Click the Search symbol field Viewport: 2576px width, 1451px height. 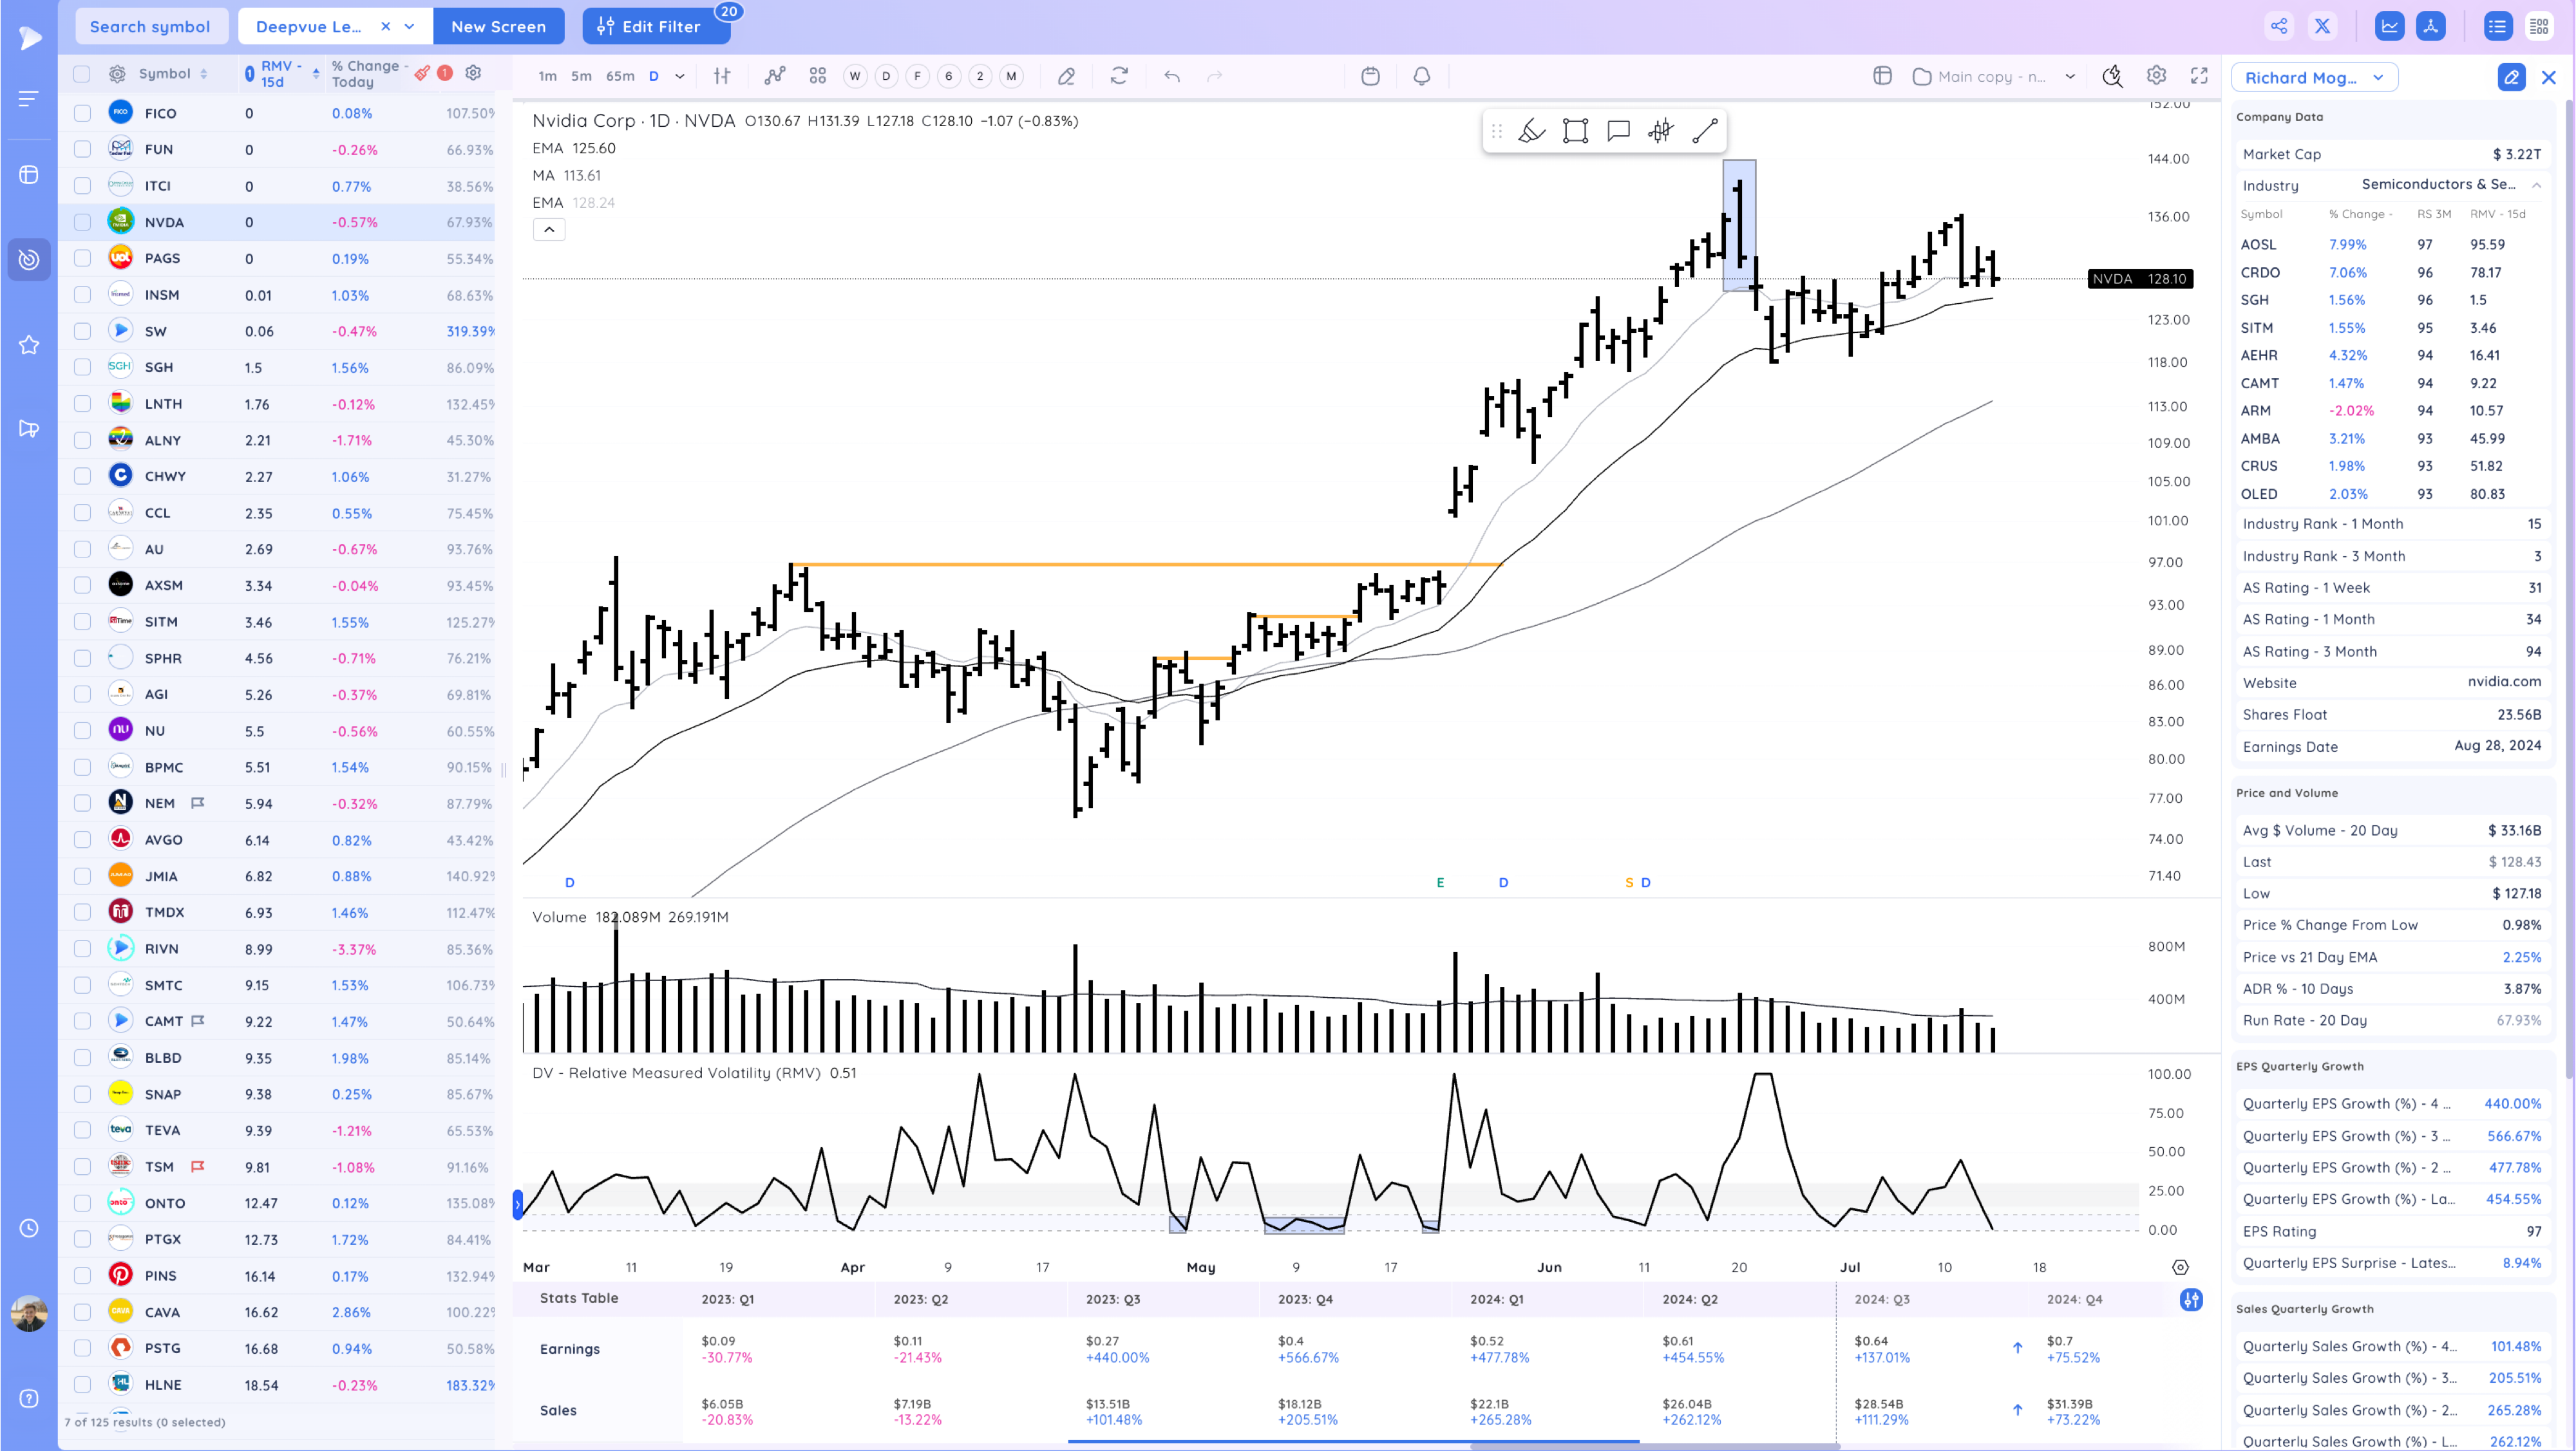tap(150, 26)
